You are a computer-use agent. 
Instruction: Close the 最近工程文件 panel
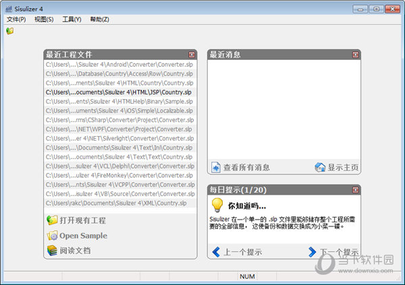[x=192, y=55]
